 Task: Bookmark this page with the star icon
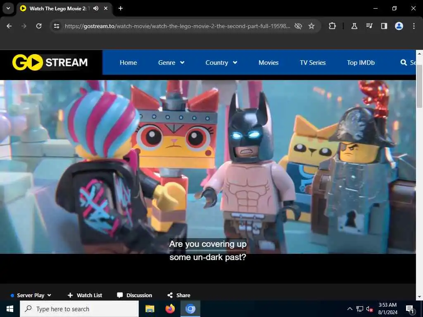pos(311,26)
